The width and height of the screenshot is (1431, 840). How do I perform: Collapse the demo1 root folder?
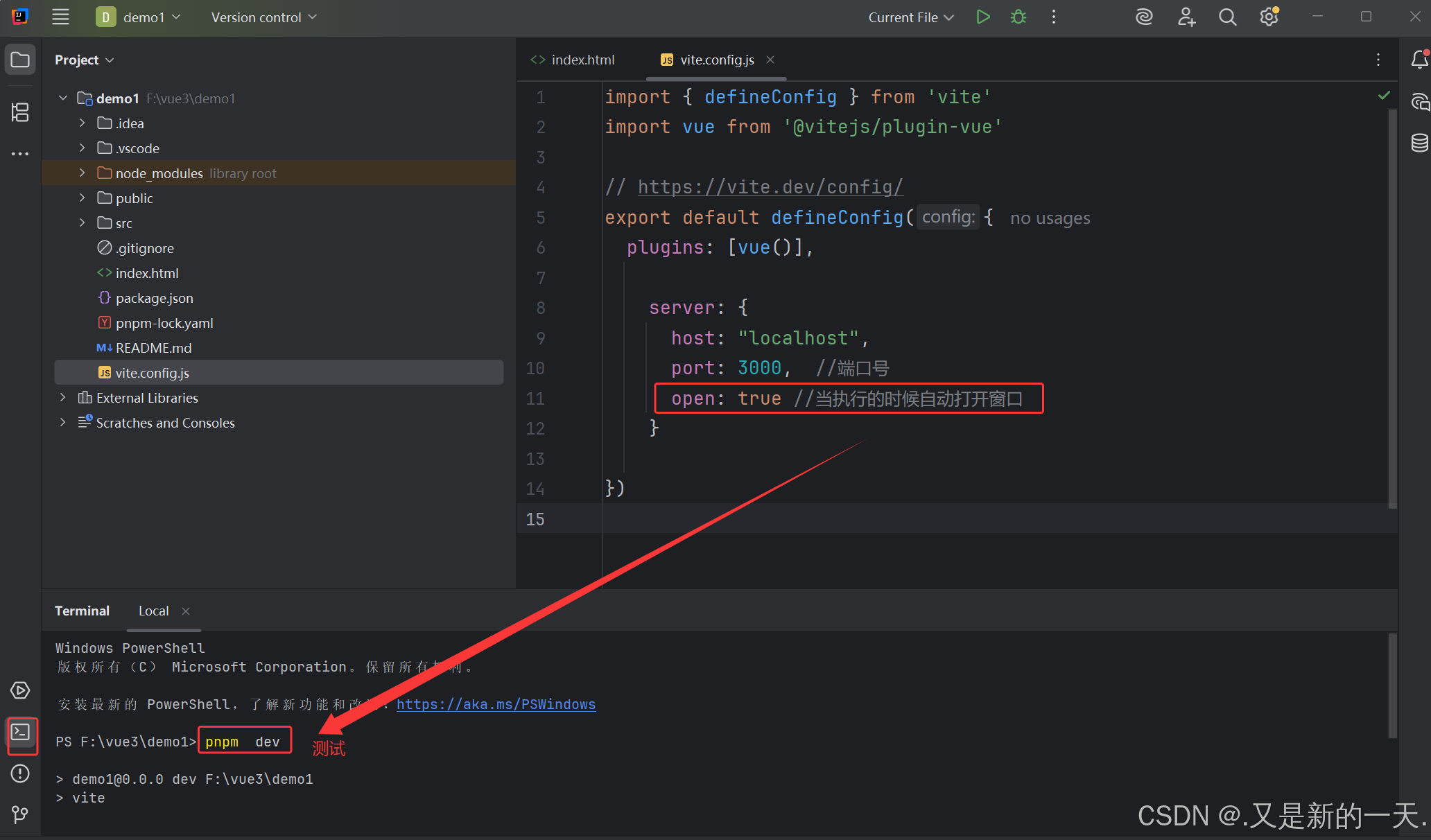63,98
